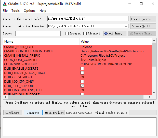This screenshot has width=158, height=138.
Task: Click the CUDA_SDK_ROOT_DIR-NOTFOUND value
Action: click(106, 64)
